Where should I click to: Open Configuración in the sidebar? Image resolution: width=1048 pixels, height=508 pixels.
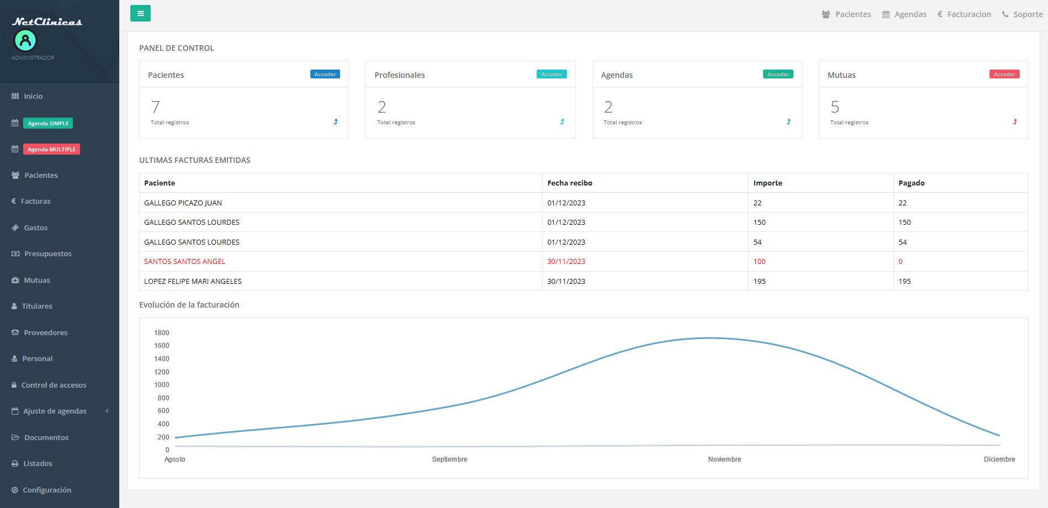point(46,490)
